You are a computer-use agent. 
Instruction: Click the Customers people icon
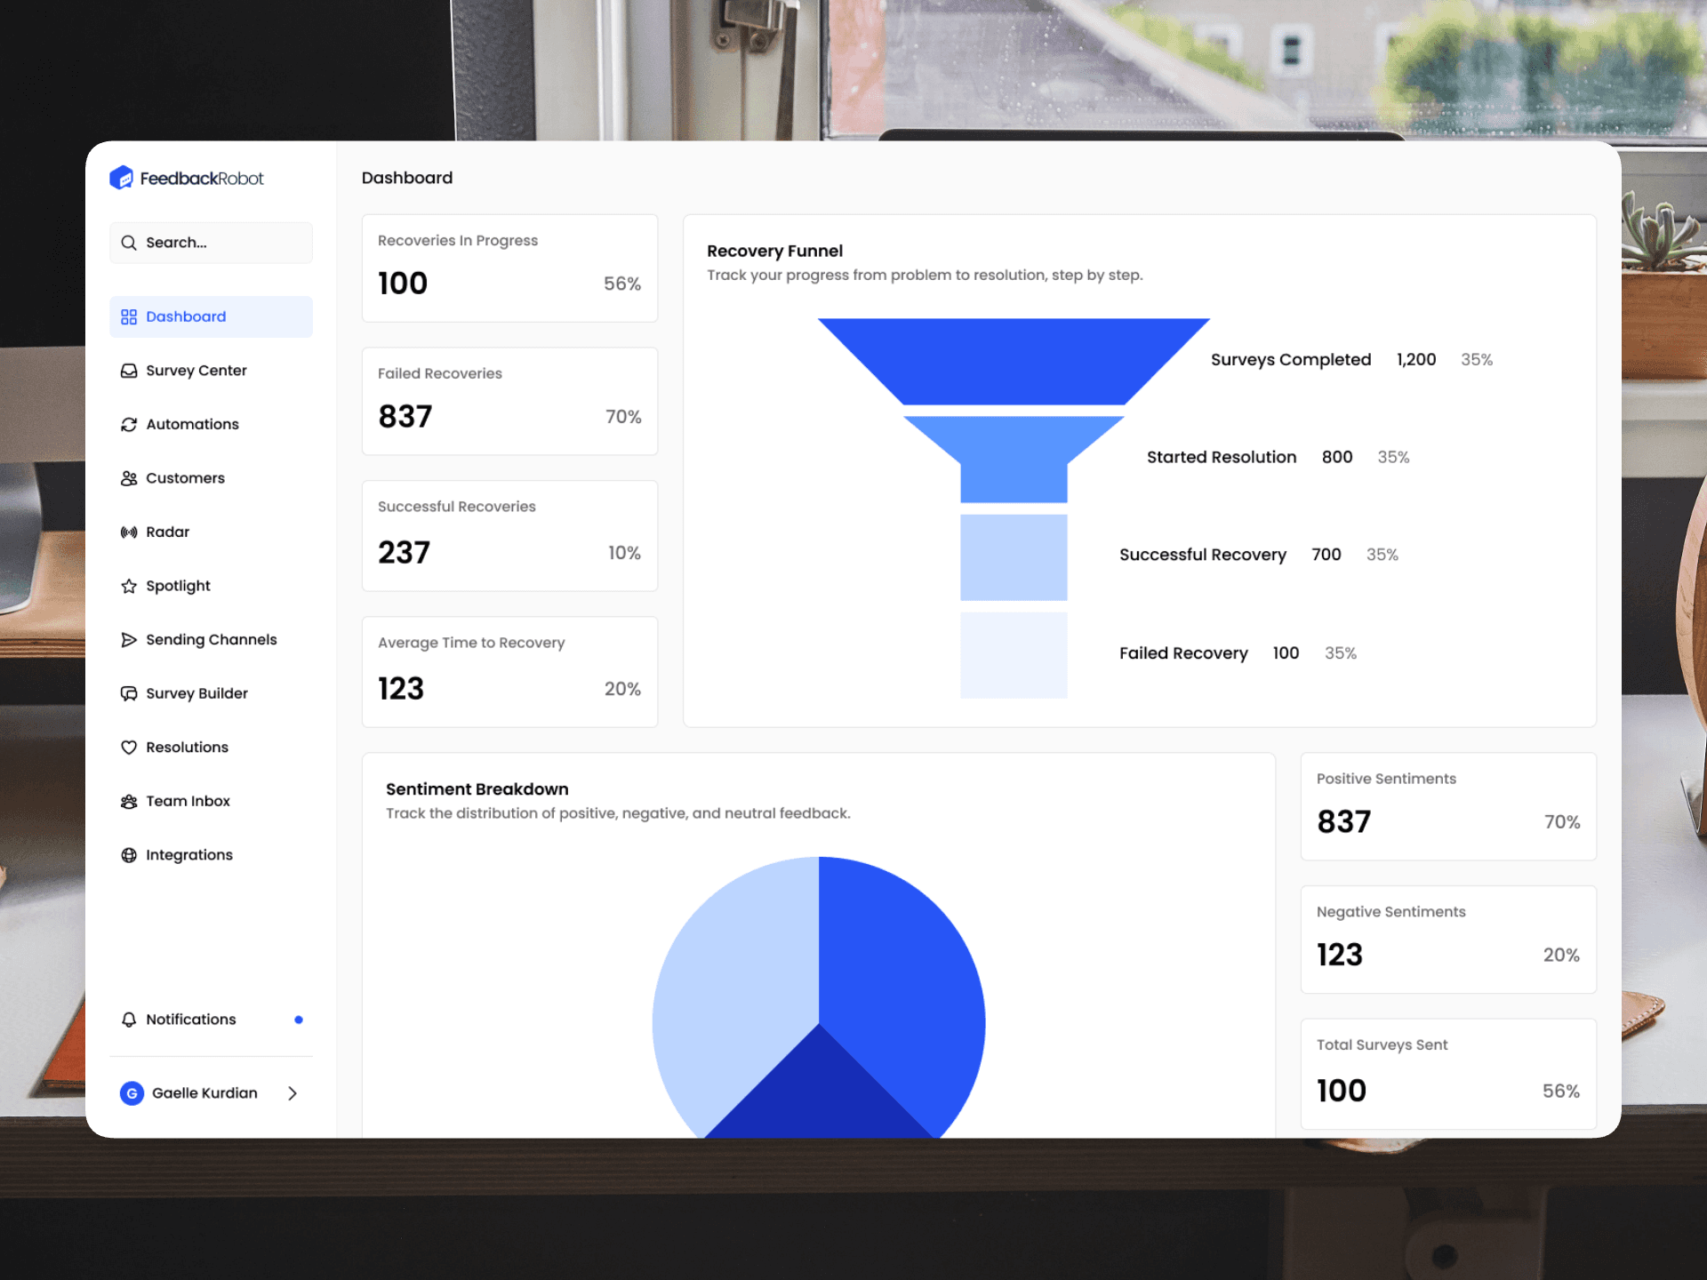pos(129,478)
